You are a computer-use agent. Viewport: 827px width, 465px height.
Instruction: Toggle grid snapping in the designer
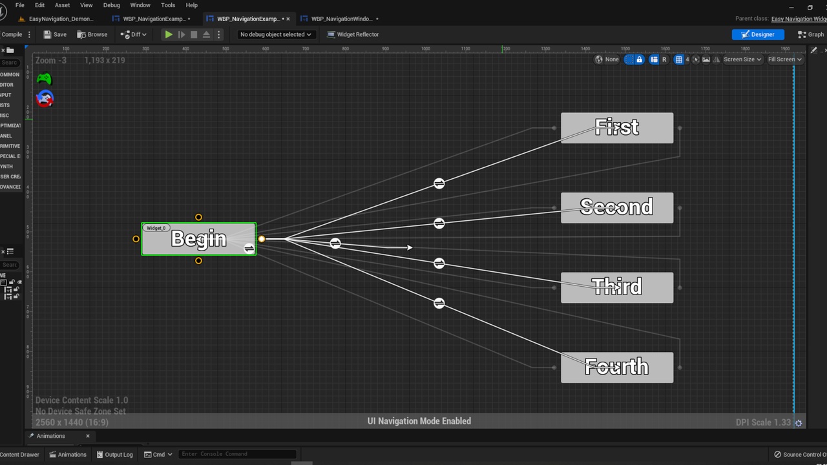tap(678, 59)
